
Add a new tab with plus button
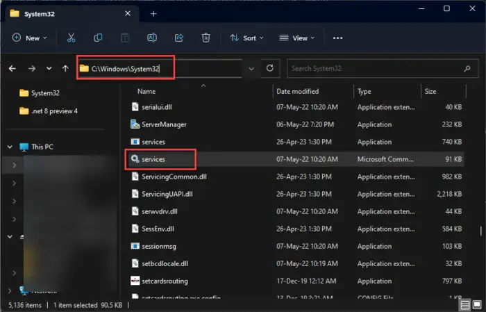click(153, 14)
